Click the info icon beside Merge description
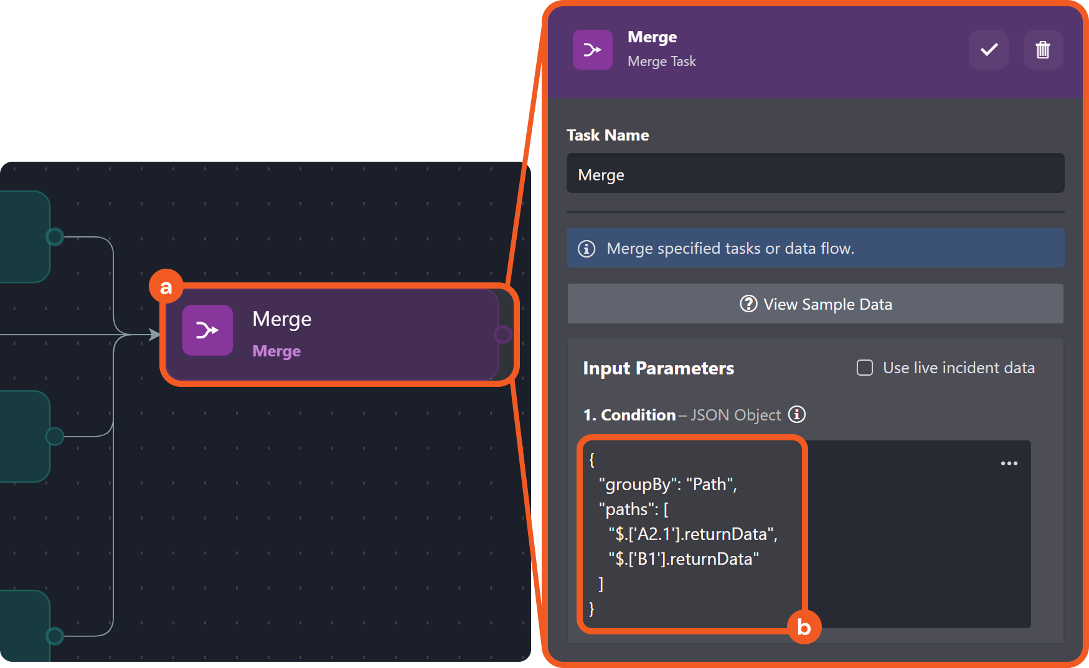Image resolution: width=1089 pixels, height=668 pixels. coord(587,249)
